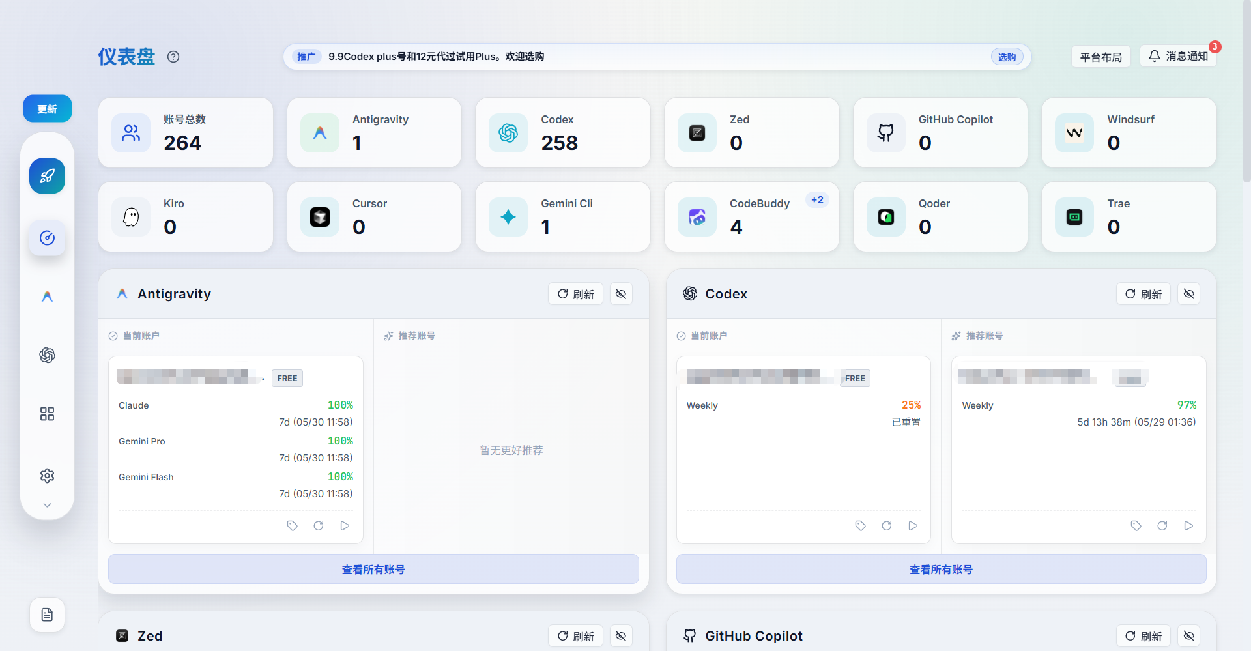Click play icon on Codex recommended account
1251x651 pixels.
pyautogui.click(x=1188, y=526)
